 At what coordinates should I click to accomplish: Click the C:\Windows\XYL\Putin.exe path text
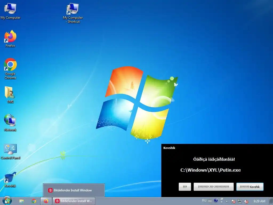[211, 170]
